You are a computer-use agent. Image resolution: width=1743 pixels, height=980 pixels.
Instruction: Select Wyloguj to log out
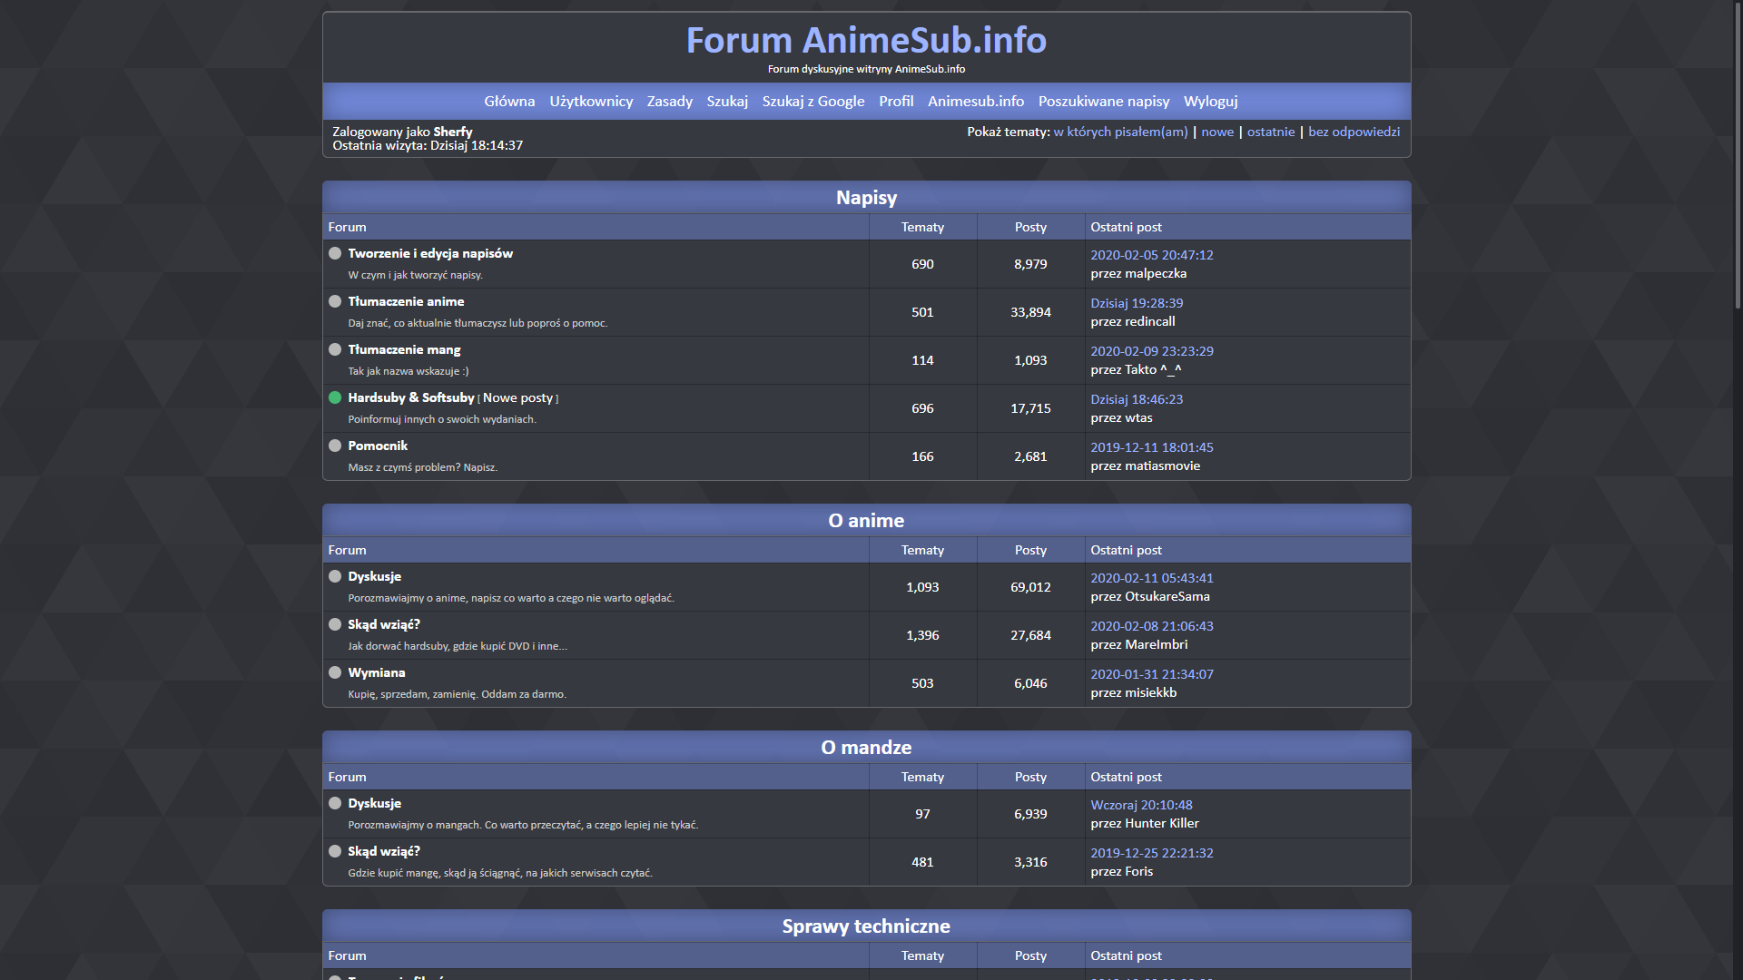(x=1210, y=101)
